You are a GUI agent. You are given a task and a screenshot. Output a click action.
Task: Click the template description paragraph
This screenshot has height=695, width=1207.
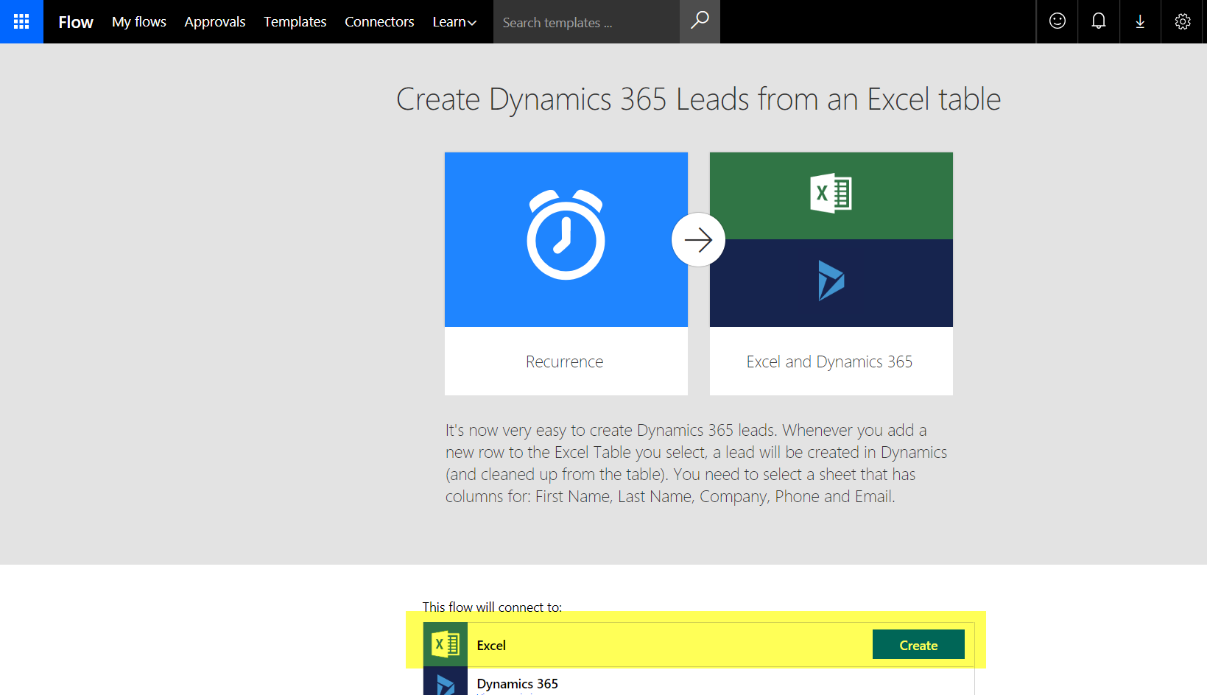(x=696, y=463)
